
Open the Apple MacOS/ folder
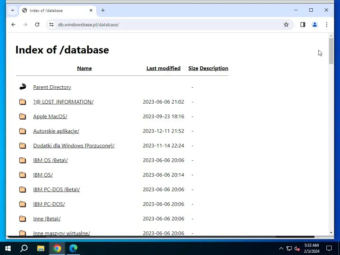coord(50,117)
